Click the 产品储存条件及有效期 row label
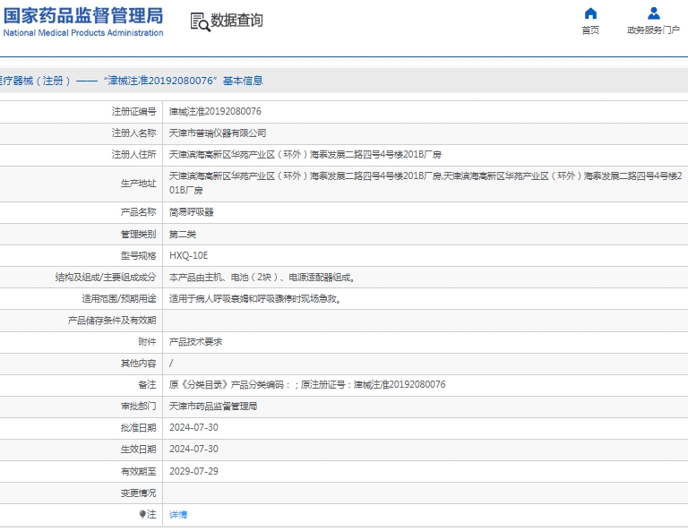The height and width of the screenshot is (531, 688). click(112, 321)
